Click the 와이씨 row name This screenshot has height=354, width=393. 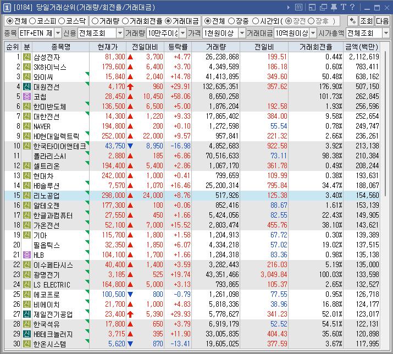43,77
